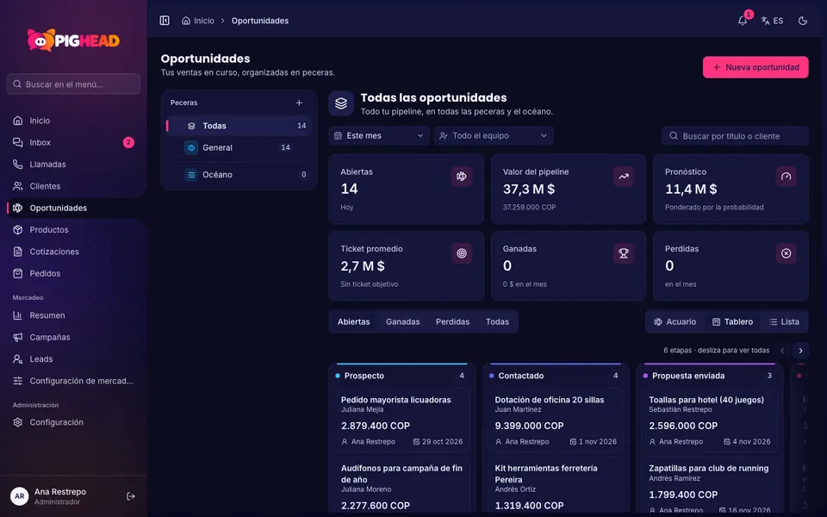Open Llamadas phone icon in sidebar
Image resolution: width=827 pixels, height=517 pixels.
click(18, 164)
